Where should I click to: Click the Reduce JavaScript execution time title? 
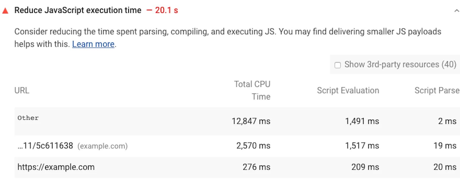[x=78, y=10]
